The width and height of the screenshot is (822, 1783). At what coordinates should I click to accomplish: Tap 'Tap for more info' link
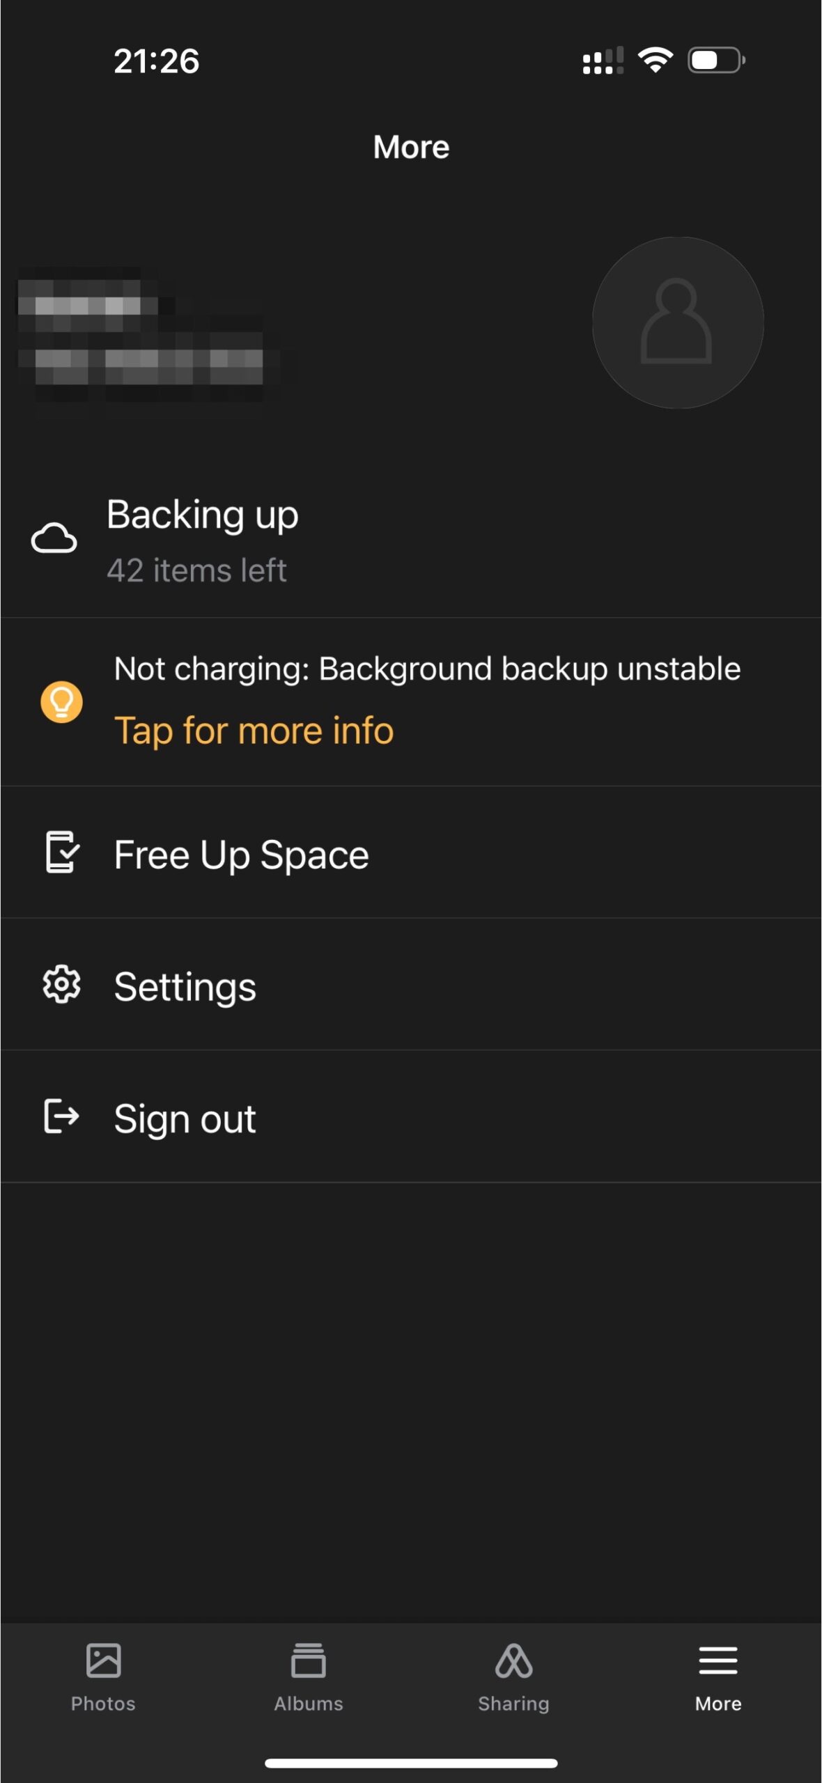[x=254, y=731]
